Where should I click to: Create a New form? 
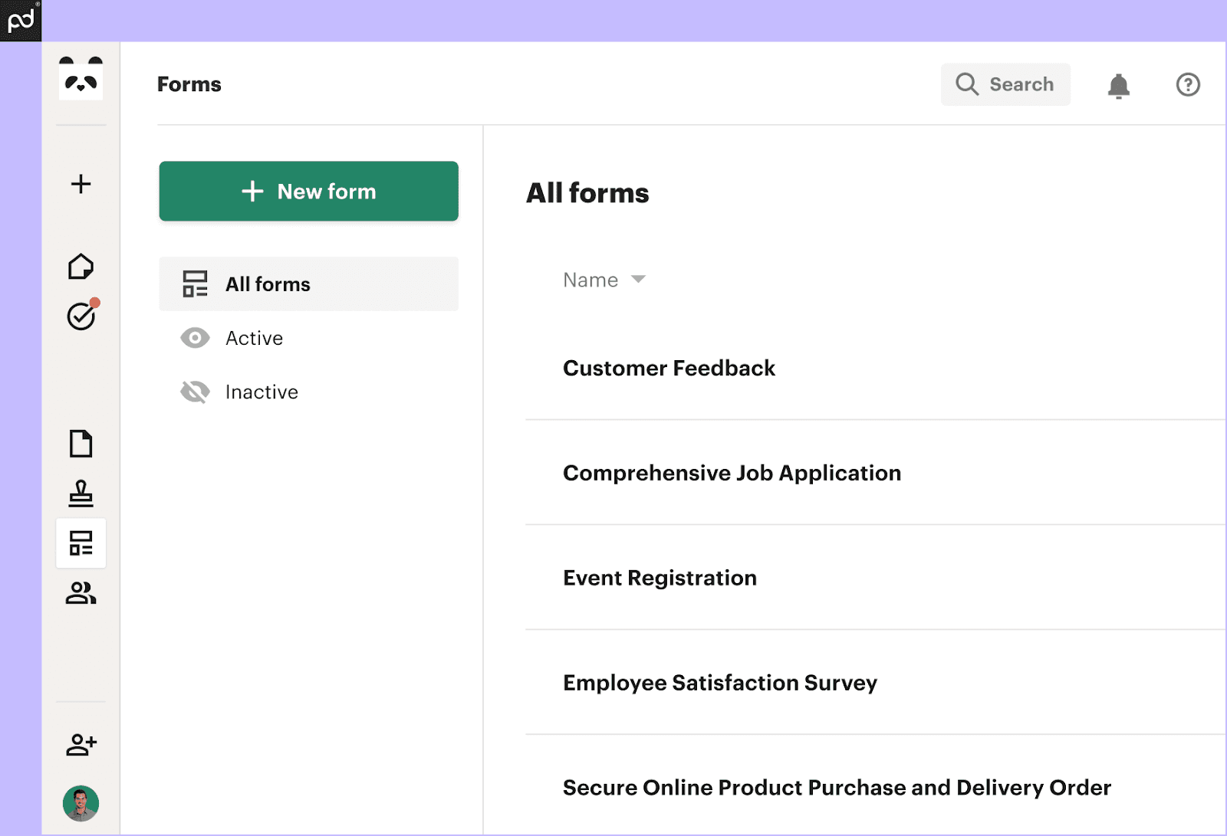308,191
